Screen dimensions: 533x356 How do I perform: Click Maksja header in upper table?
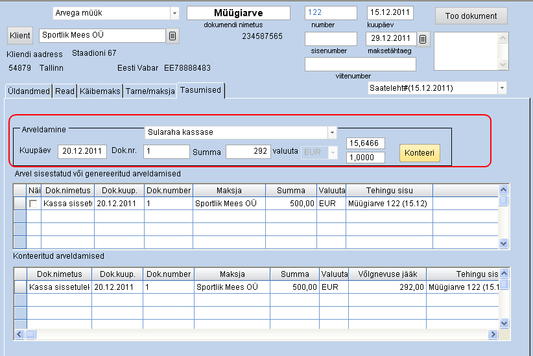point(229,191)
